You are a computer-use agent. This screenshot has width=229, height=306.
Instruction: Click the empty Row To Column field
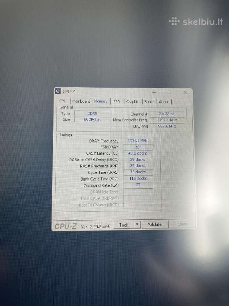tap(139, 205)
